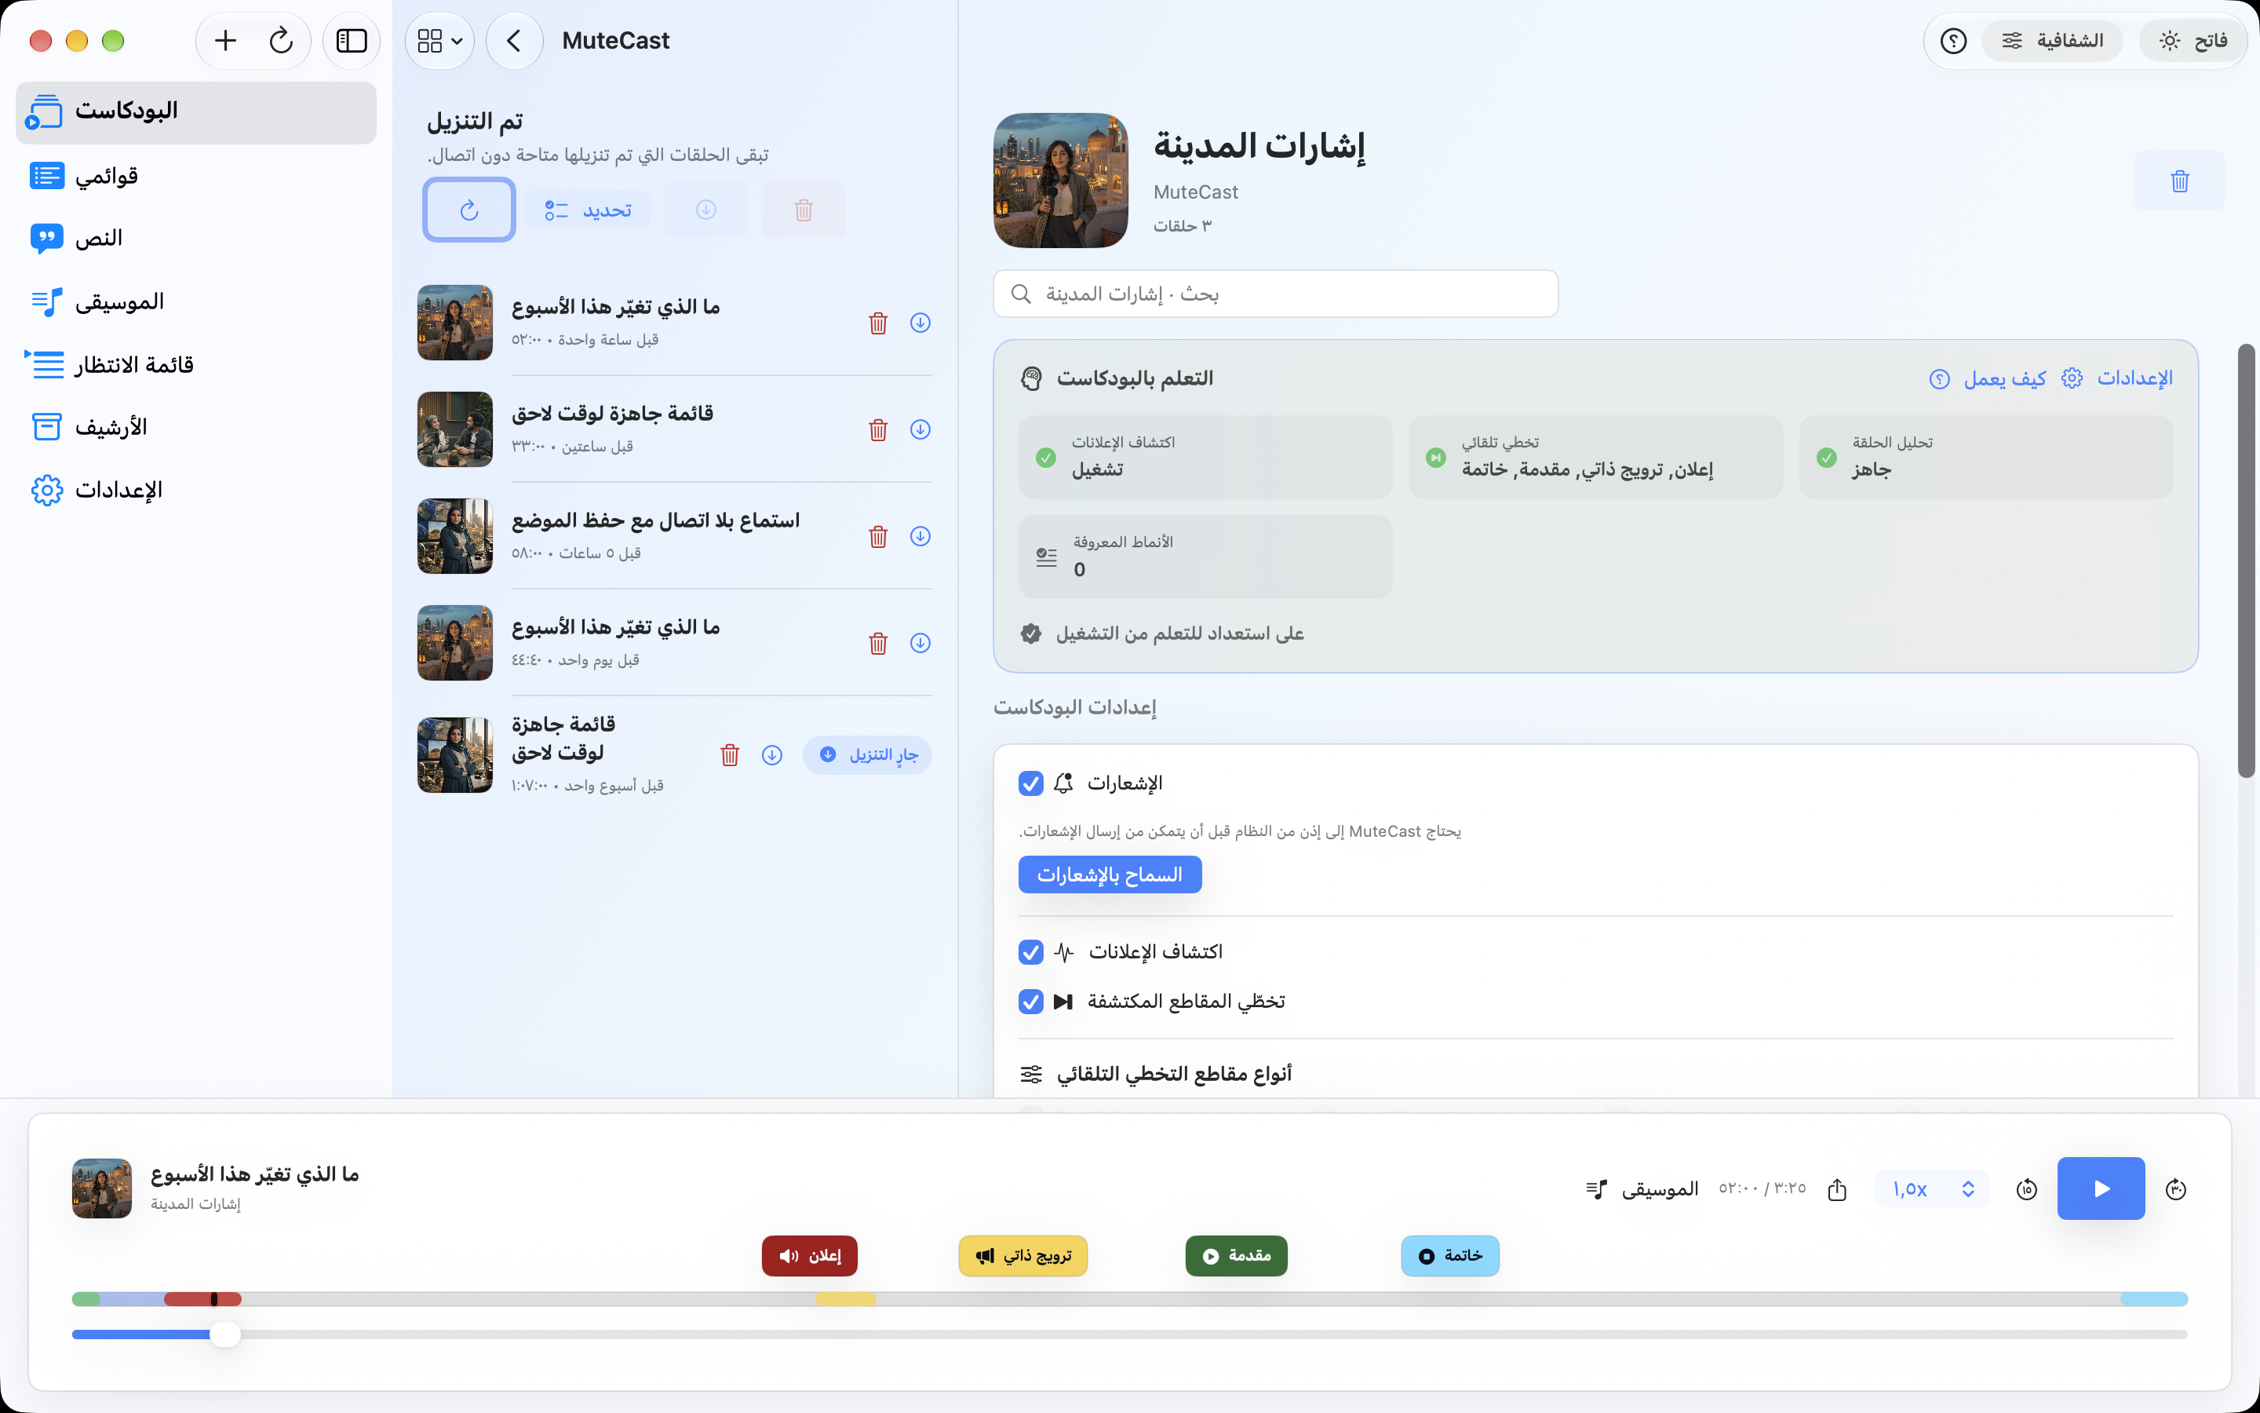Image resolution: width=2260 pixels, height=1413 pixels.
Task: Switch the فاتح light theme button
Action: (x=2192, y=40)
